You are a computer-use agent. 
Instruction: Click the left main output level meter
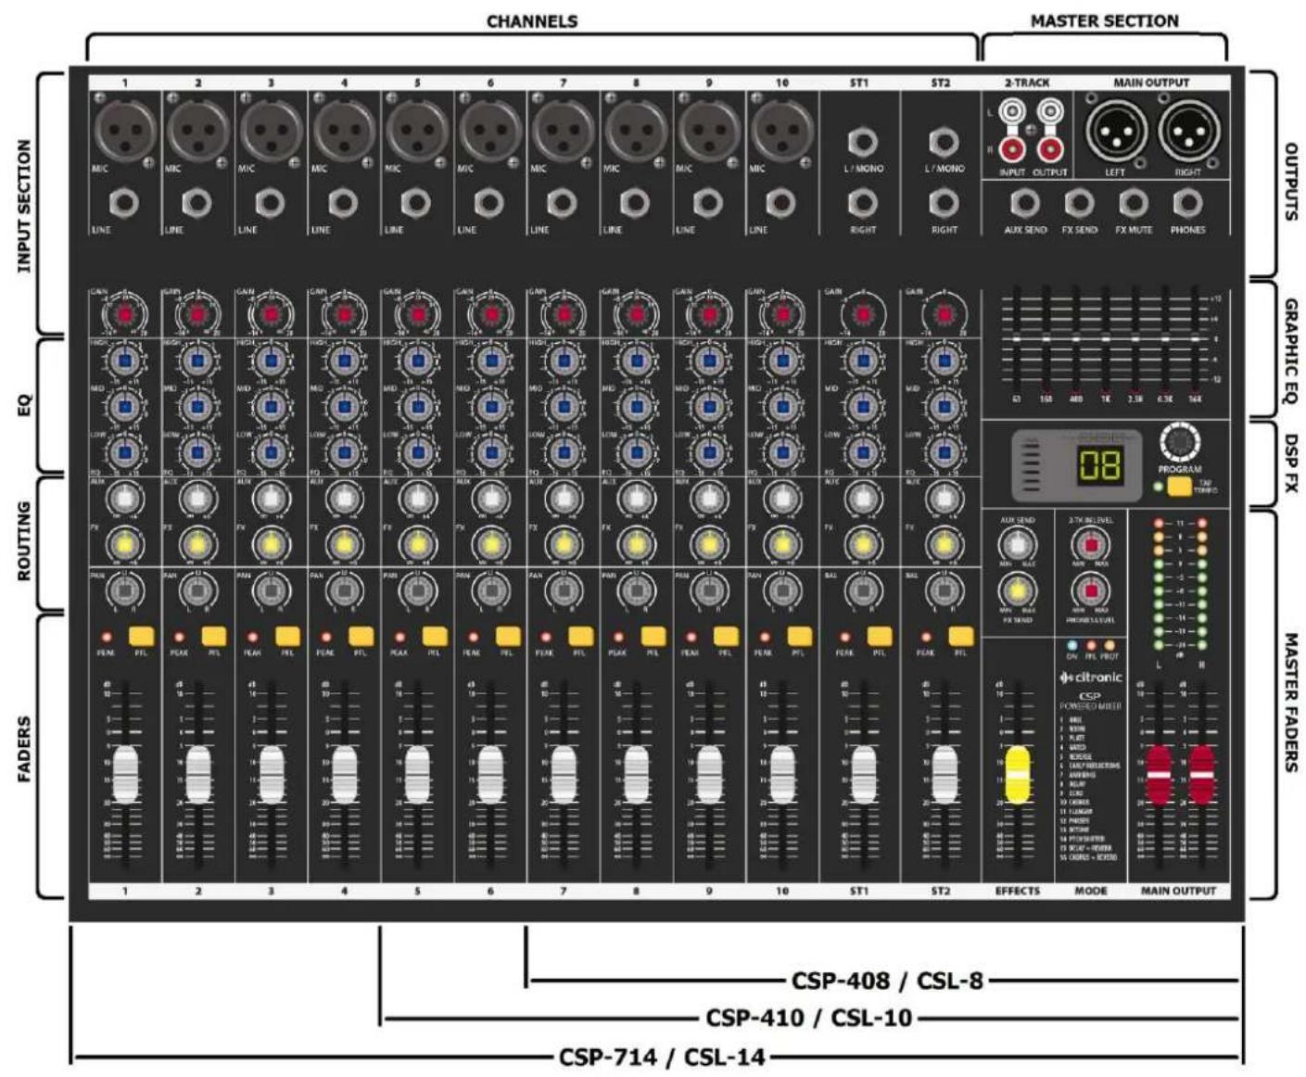tap(1158, 584)
